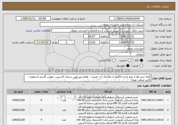This screenshot has height=125, width=178.
Task: Click the announcement date field 1398/02/21 - 09:58
Action: 33,18
